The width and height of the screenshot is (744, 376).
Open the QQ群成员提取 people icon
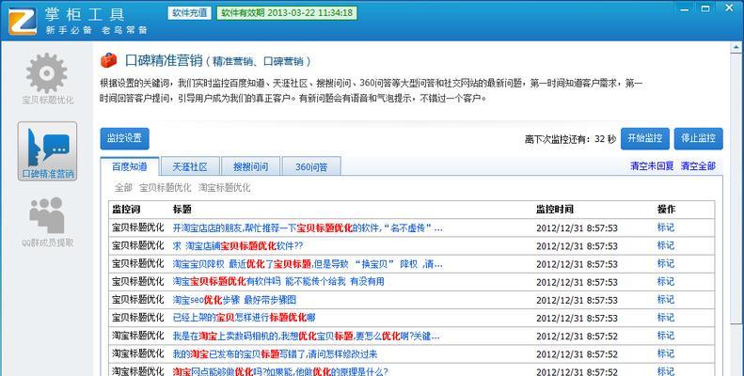click(47, 222)
